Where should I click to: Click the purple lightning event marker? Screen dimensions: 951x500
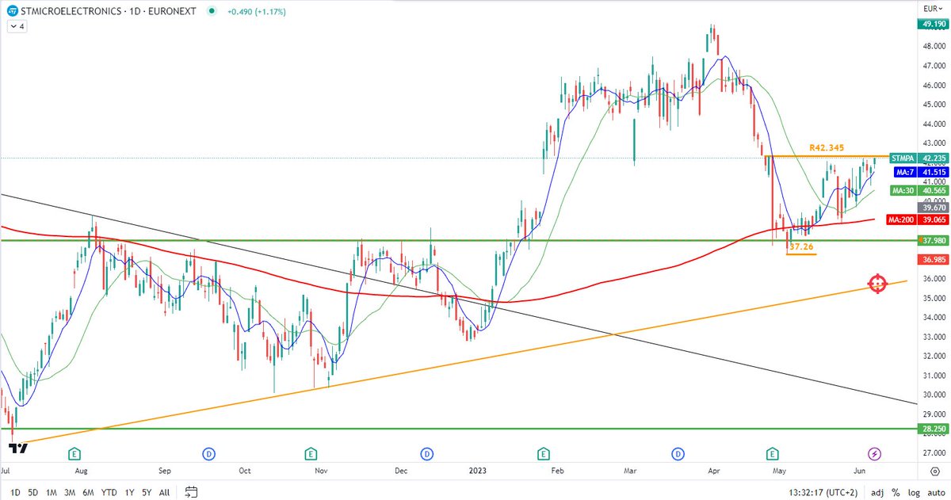coord(875,454)
